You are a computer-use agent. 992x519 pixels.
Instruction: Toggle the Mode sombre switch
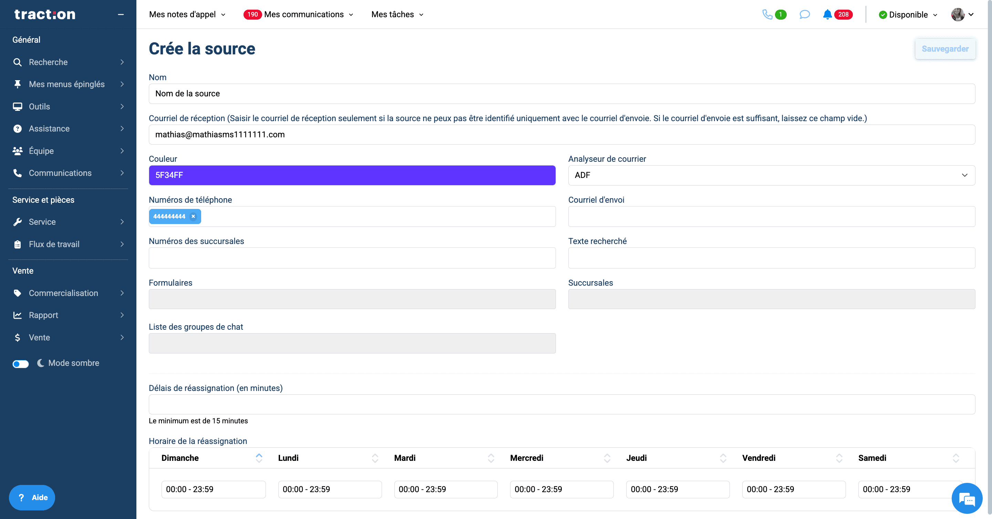pos(20,363)
